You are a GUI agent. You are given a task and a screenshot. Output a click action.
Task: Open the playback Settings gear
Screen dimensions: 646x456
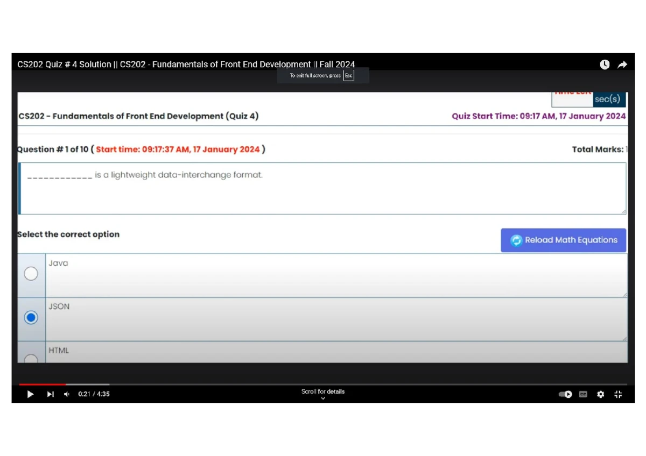tap(601, 394)
